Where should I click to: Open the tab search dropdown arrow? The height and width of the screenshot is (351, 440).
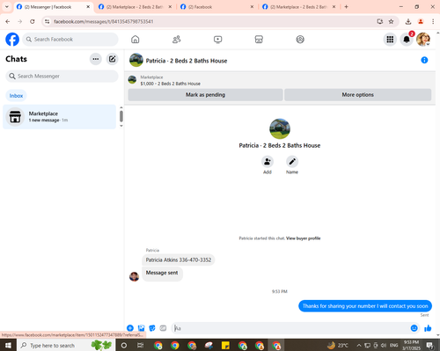[x=7, y=7]
